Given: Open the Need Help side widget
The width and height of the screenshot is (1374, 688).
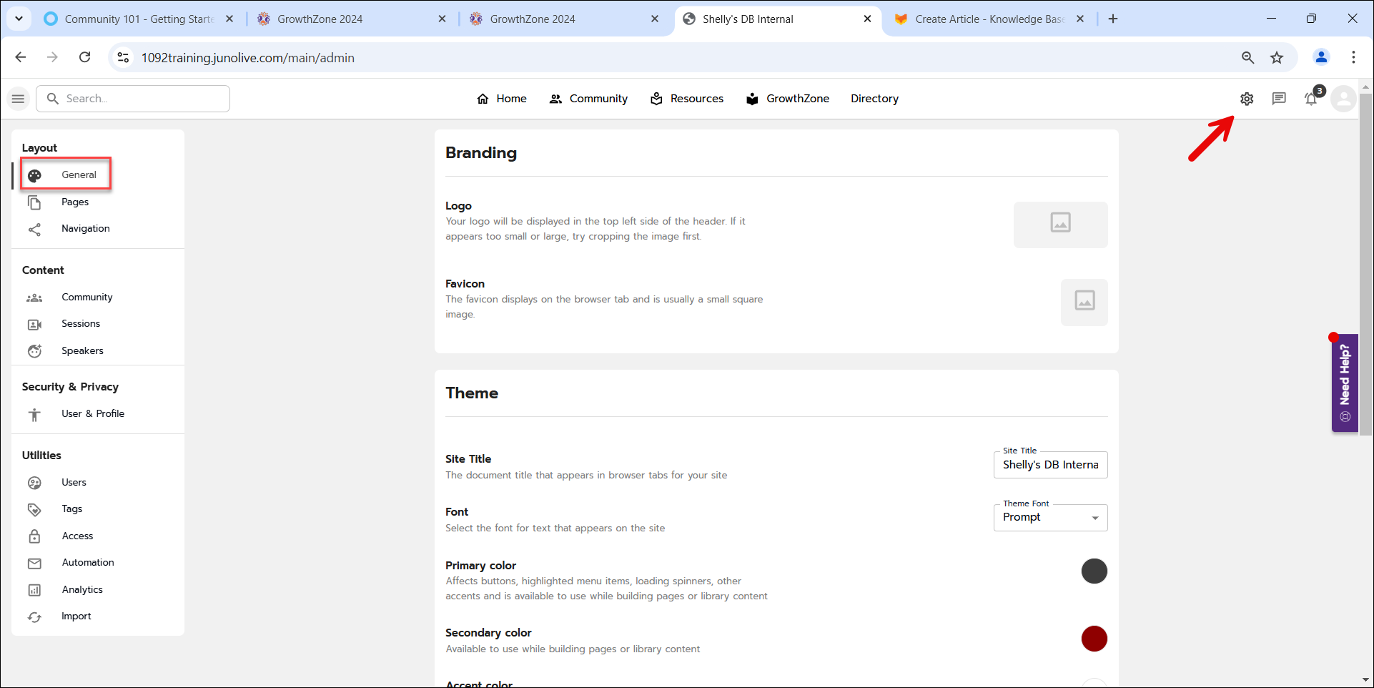Looking at the screenshot, I should 1345,383.
